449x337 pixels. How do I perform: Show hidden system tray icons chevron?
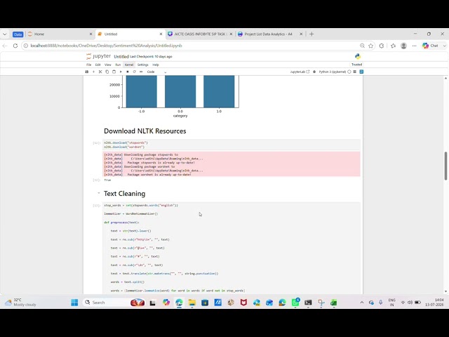click(x=362, y=303)
